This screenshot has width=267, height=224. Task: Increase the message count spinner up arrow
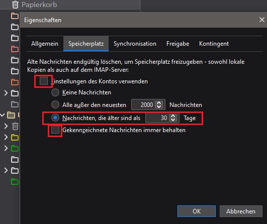(x=159, y=103)
